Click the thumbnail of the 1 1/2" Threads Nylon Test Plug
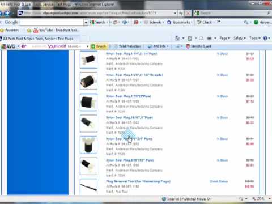This screenshot has width=272, height=204. click(88, 81)
